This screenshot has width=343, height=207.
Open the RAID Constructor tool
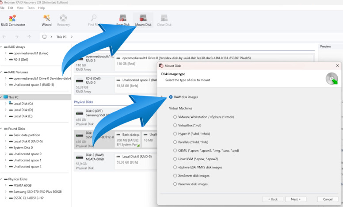[13, 21]
